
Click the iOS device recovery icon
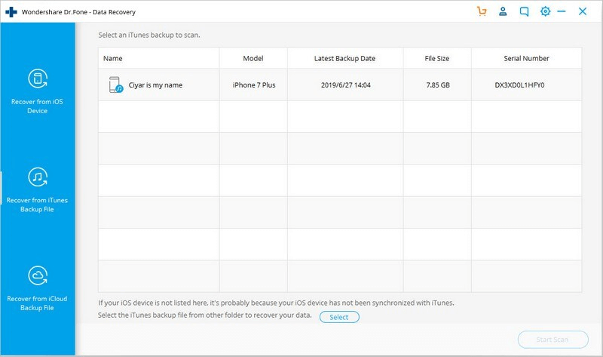click(37, 78)
